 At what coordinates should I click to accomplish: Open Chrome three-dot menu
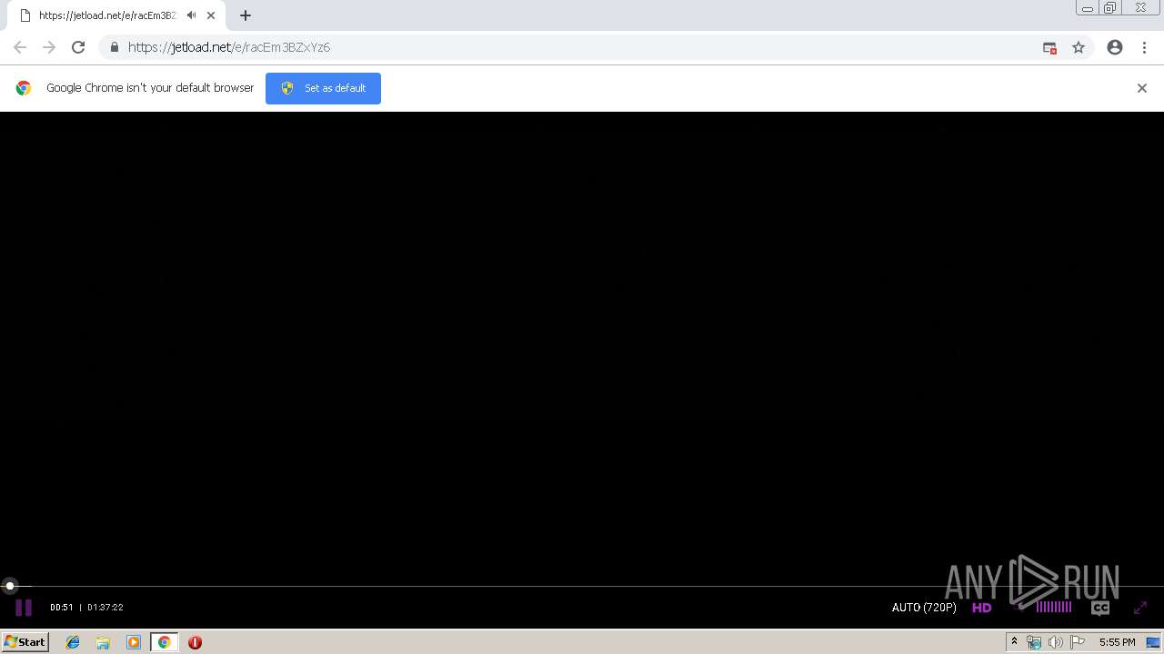coord(1144,47)
